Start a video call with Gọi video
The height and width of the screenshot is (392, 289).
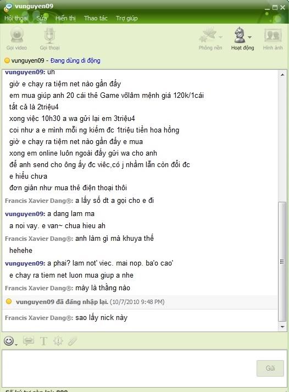point(16,38)
